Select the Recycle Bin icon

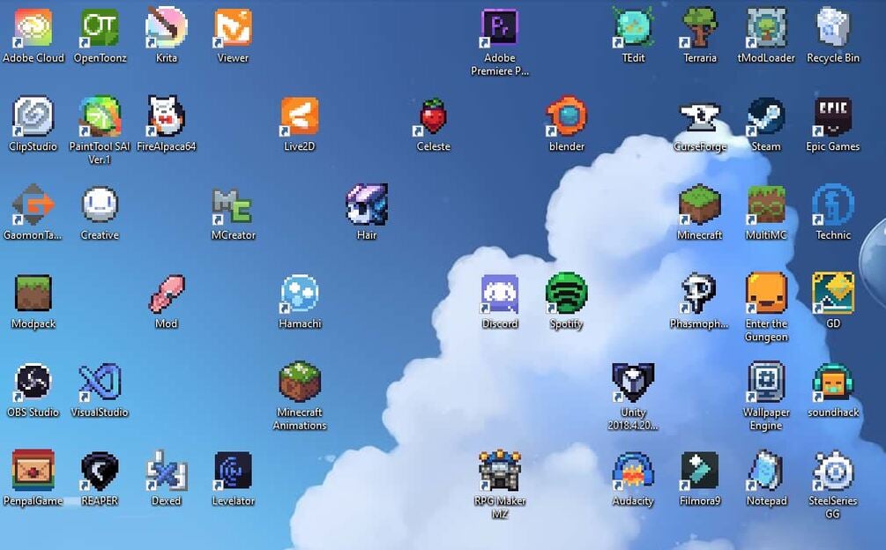833,27
